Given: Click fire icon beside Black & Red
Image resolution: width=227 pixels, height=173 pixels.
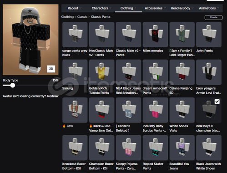Looking at the screenshot, I should point(91,126).
